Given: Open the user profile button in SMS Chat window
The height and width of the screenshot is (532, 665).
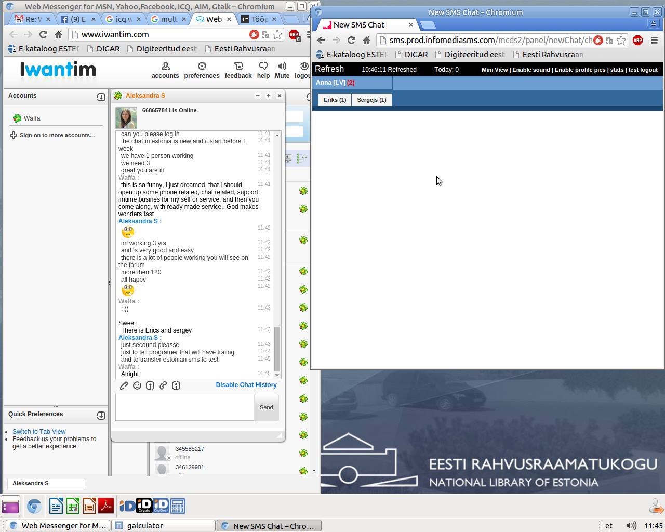Looking at the screenshot, I should [x=654, y=23].
